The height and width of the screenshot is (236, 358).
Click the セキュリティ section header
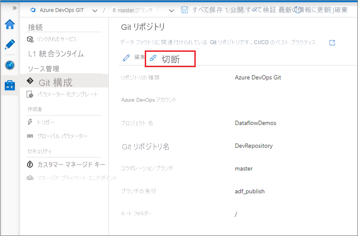[x=39, y=151]
